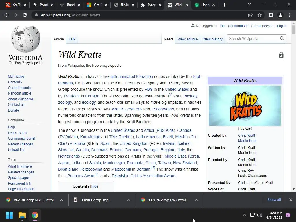Open the notification count badge
The height and width of the screenshot is (222, 296).
click(288, 215)
